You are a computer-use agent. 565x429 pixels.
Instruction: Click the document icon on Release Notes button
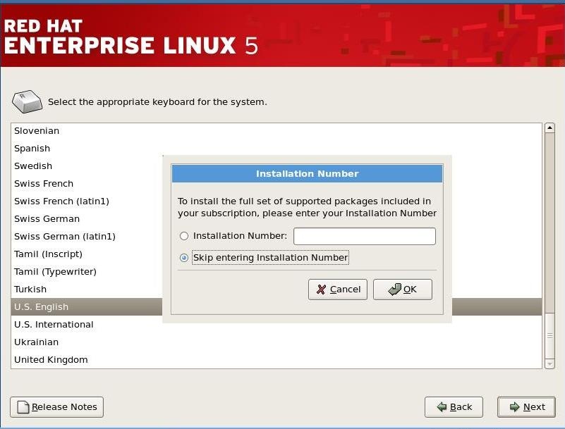coord(23,406)
